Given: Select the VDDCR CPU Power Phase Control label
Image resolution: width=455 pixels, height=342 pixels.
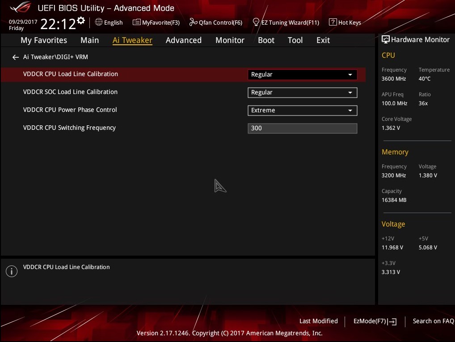Looking at the screenshot, I should 70,110.
